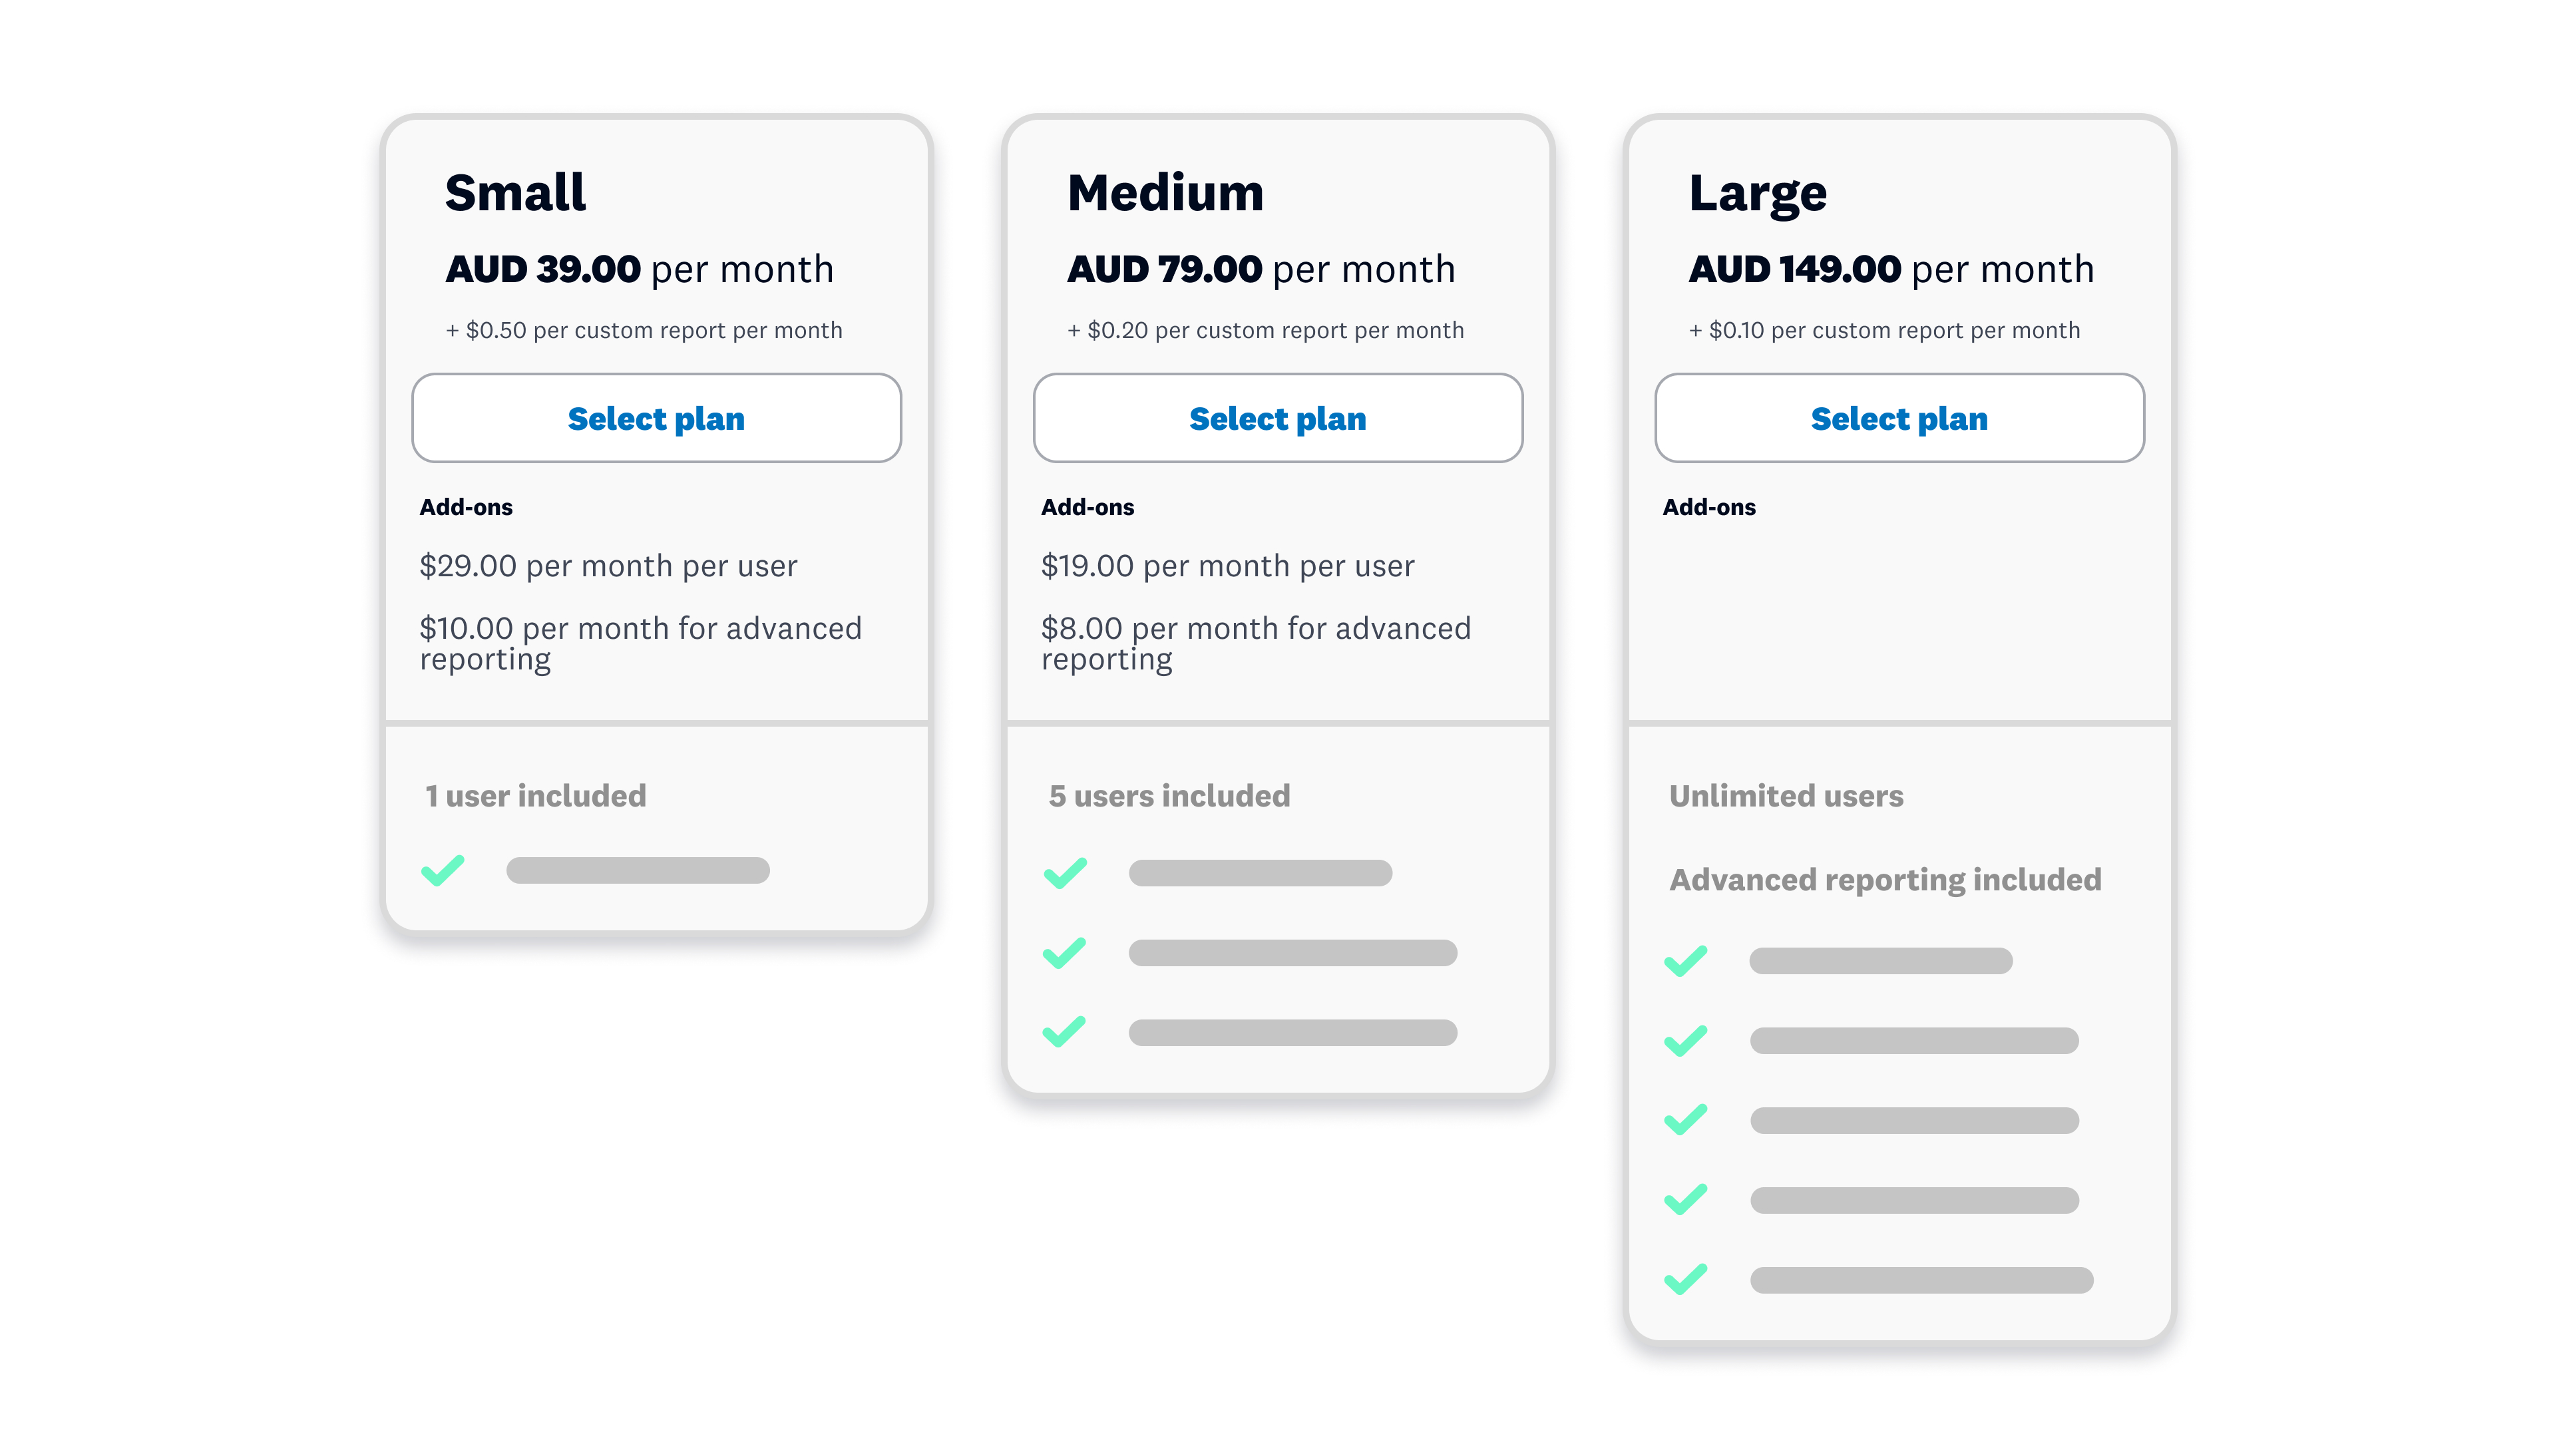The image size is (2557, 1456).
Task: Click the first checkmark below Advanced reporting included
Action: point(1686,961)
